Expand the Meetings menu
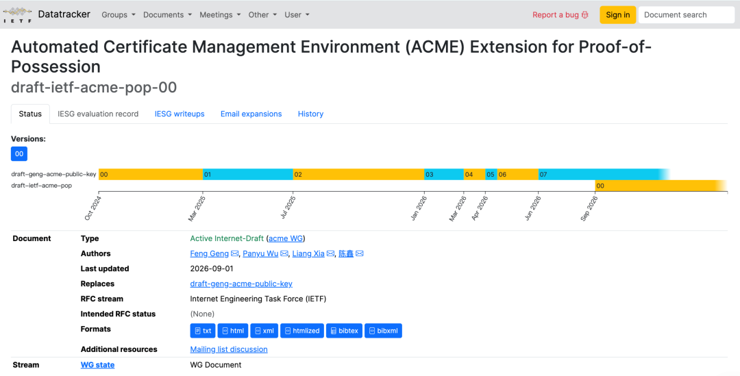740x376 pixels. [220, 14]
